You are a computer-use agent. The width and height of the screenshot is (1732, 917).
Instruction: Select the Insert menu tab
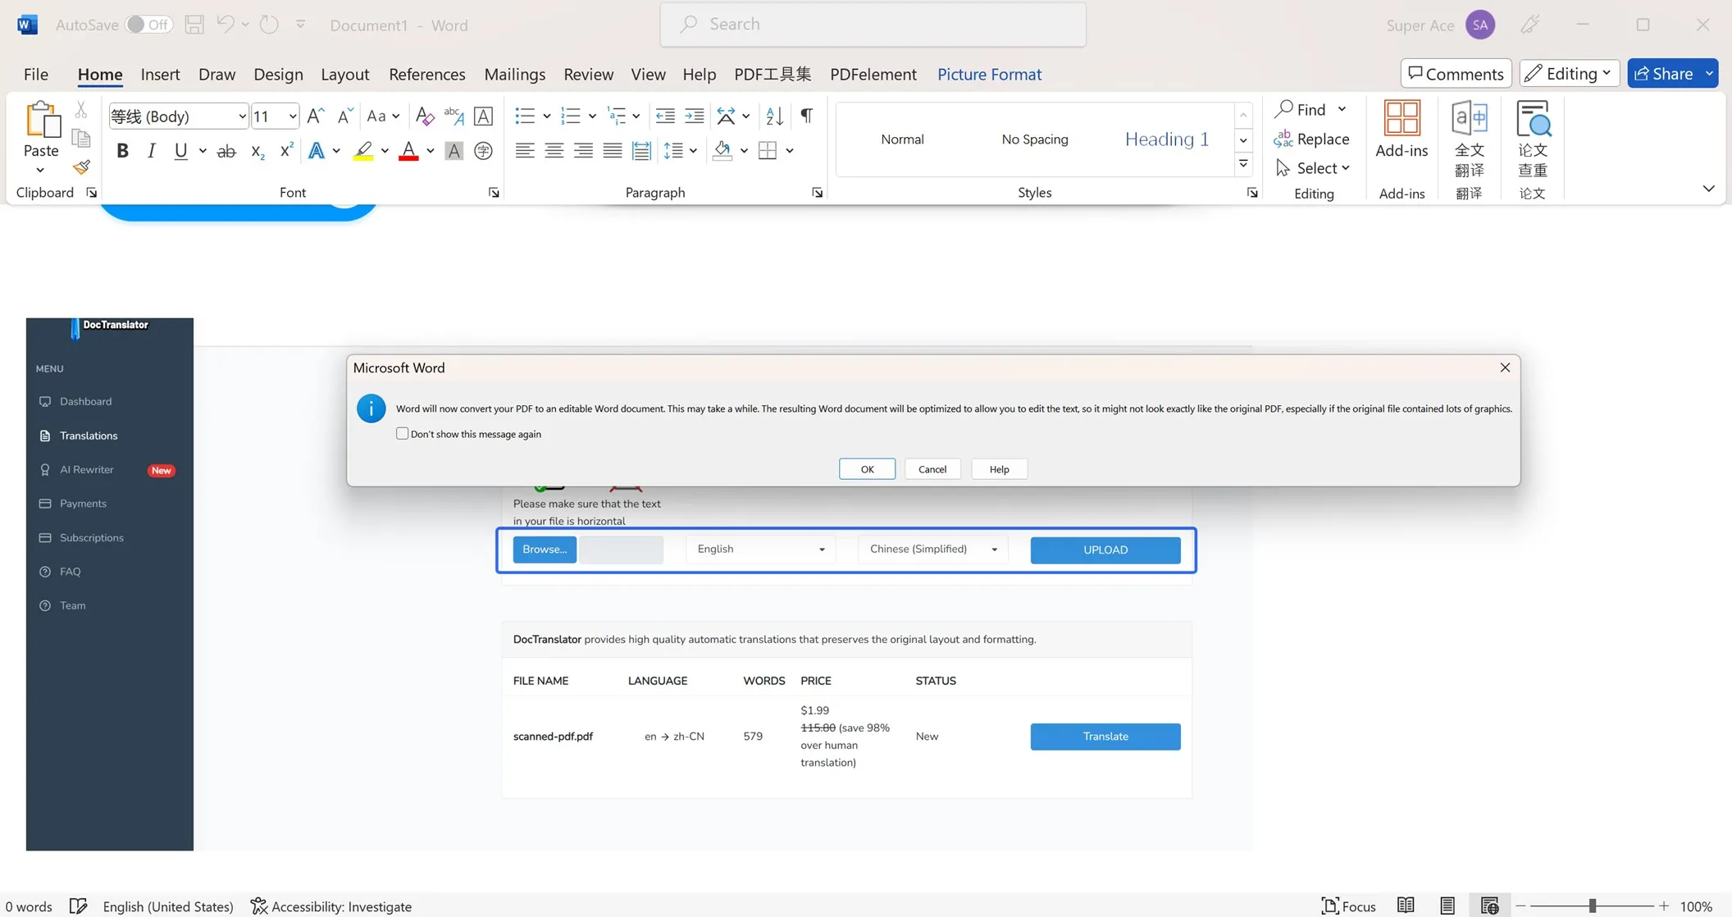tap(159, 73)
